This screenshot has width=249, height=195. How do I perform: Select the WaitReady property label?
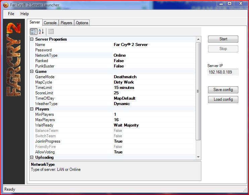pyautogui.click(x=44, y=125)
